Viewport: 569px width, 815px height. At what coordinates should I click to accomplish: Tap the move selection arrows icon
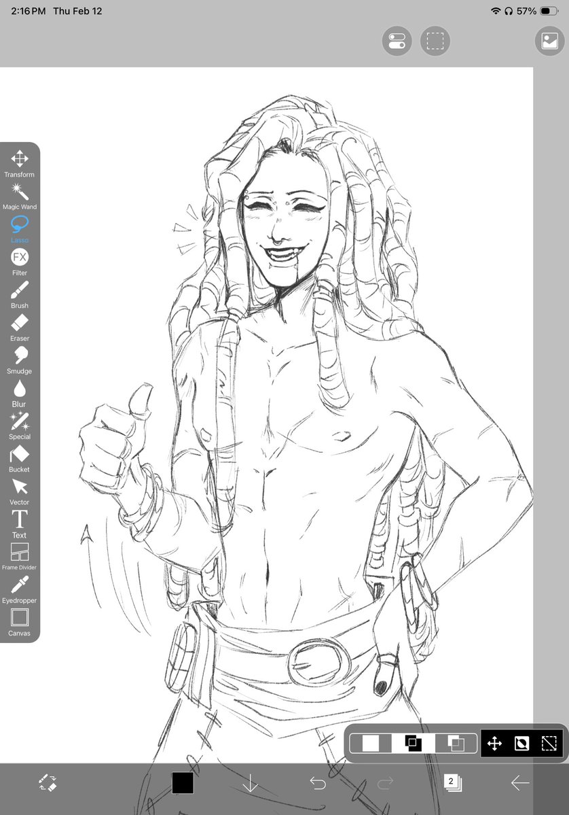point(494,743)
